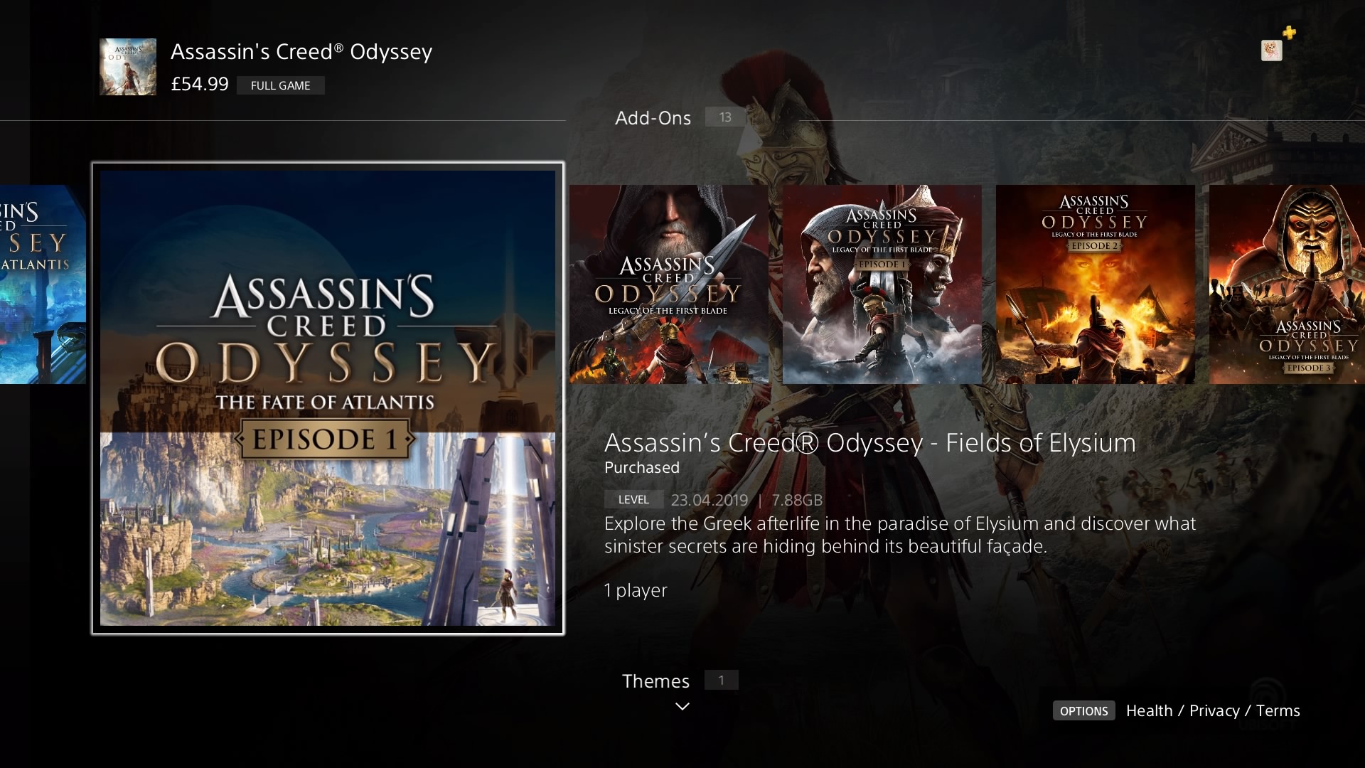Click the PlayStation Plus gold plus icon
The image size is (1365, 768).
pyautogui.click(x=1289, y=33)
